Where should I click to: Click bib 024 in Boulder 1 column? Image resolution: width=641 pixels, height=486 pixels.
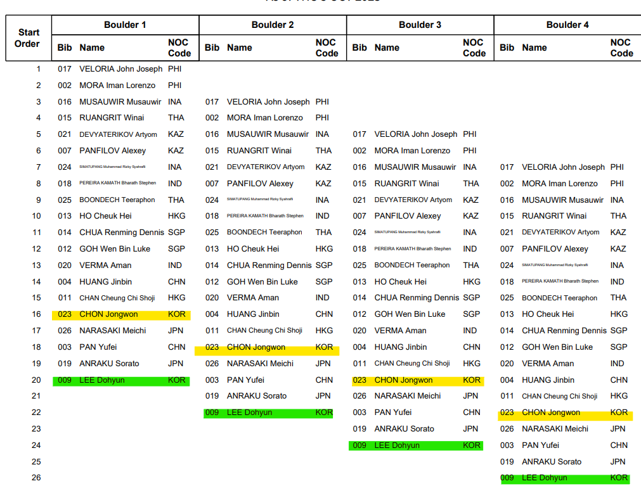(65, 167)
